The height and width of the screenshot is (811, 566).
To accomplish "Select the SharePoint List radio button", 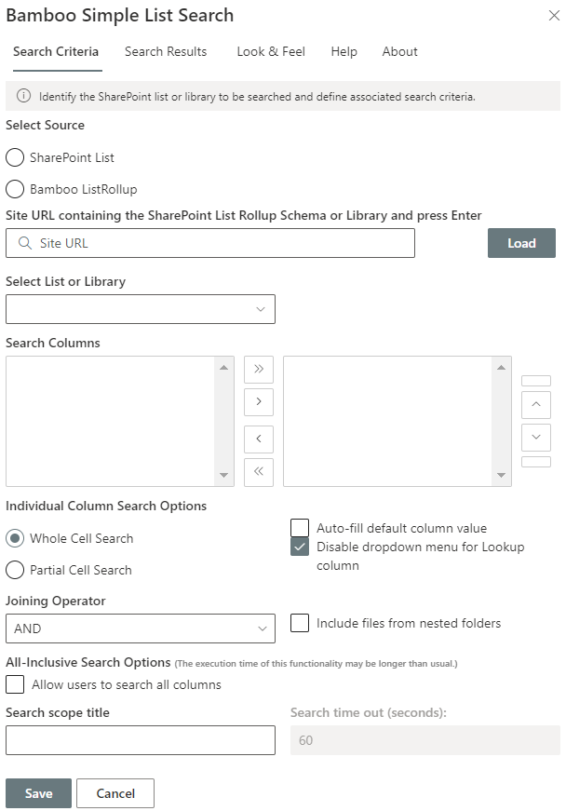I will [15, 157].
